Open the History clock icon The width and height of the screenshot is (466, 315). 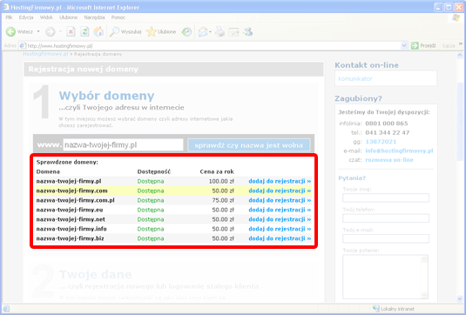pyautogui.click(x=186, y=31)
